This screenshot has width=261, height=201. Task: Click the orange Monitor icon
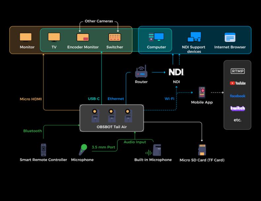point(26,37)
